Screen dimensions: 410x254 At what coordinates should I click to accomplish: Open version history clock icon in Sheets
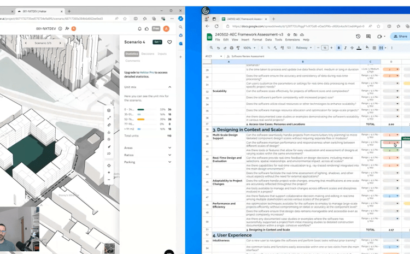pyautogui.click(x=358, y=37)
